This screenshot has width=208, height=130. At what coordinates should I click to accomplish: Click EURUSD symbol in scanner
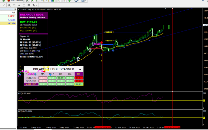tap(31, 78)
